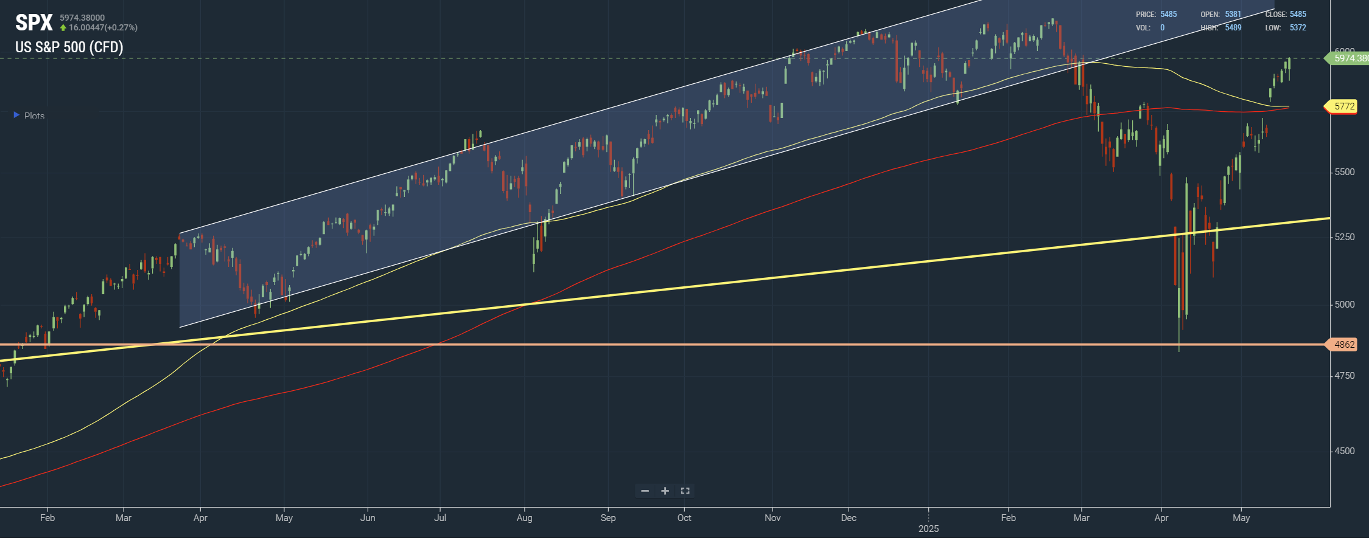Click the 2025 year label on the time axis
The height and width of the screenshot is (538, 1369).
click(x=929, y=529)
